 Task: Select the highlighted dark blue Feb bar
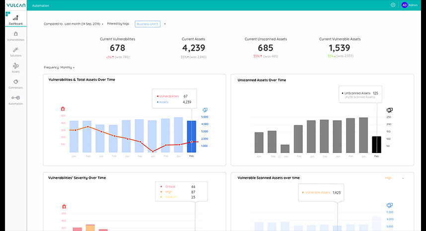pos(191,136)
